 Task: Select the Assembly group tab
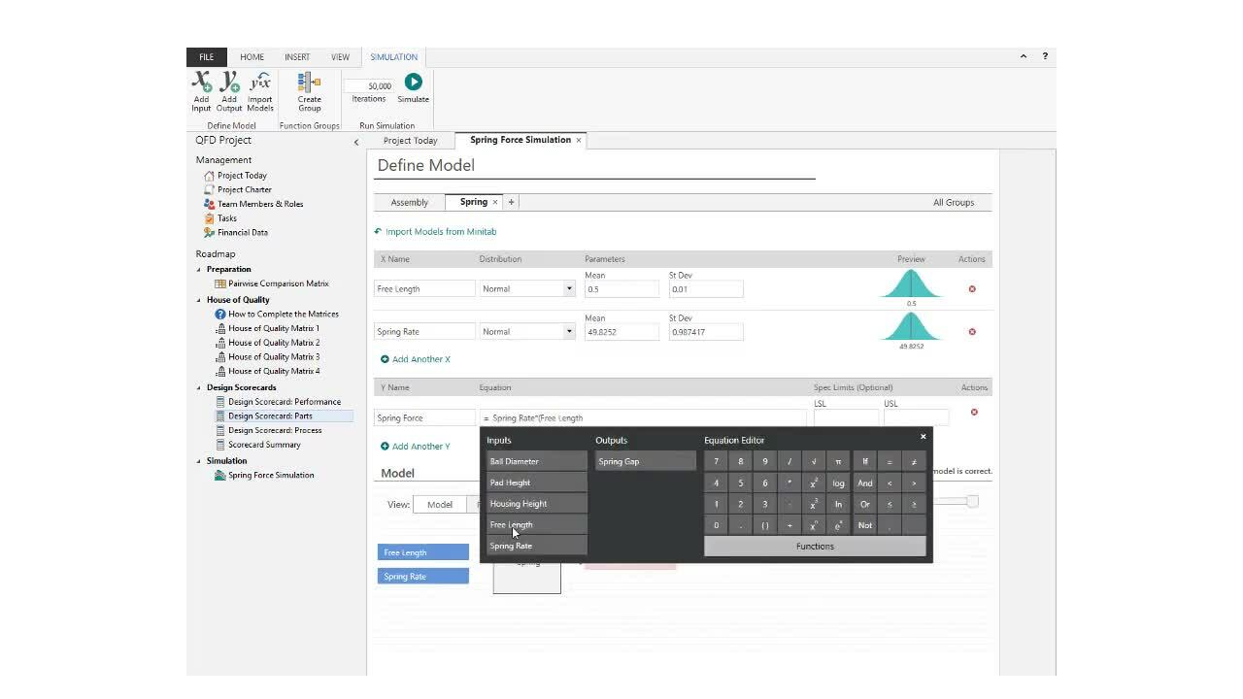click(410, 202)
